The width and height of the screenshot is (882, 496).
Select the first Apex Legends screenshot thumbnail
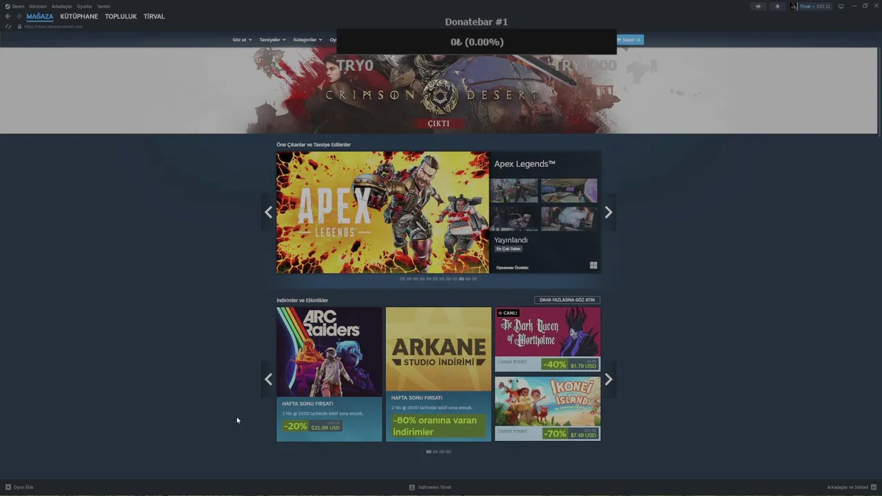514,191
